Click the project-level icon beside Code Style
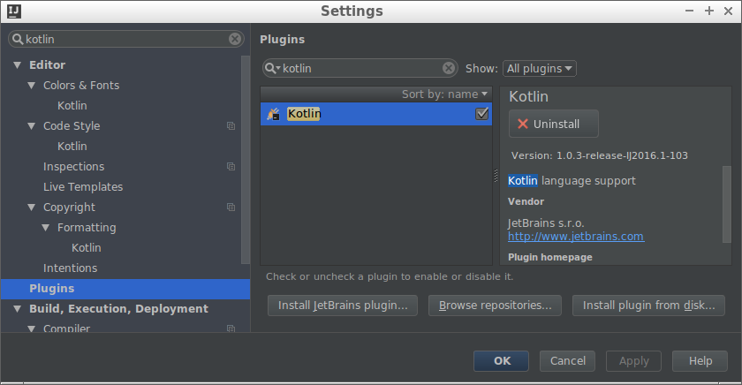The height and width of the screenshot is (385, 742). pos(231,126)
